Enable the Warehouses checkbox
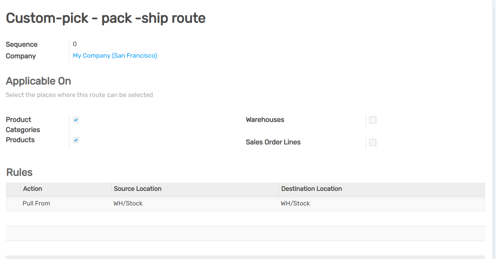The image size is (496, 259). [x=373, y=120]
